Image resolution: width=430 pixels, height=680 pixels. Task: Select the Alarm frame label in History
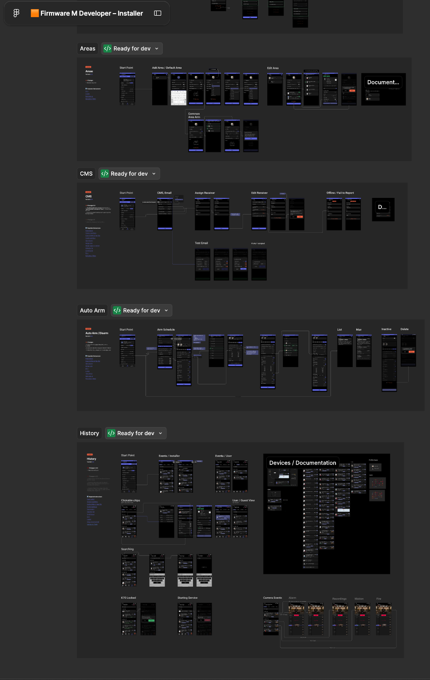(292, 598)
